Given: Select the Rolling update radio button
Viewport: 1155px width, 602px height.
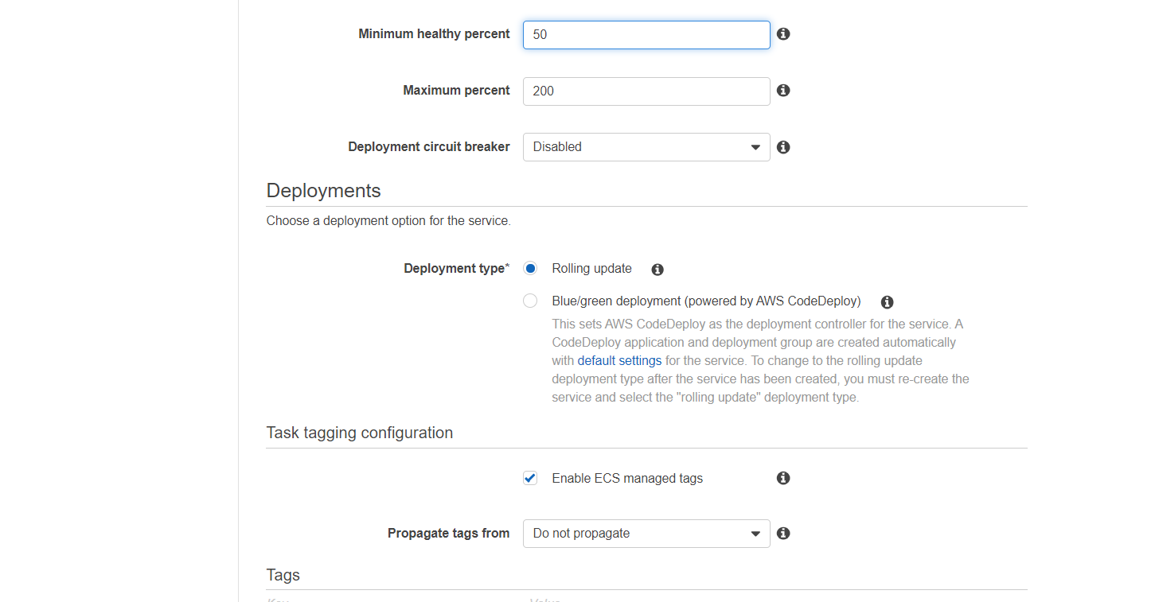Looking at the screenshot, I should (x=530, y=269).
